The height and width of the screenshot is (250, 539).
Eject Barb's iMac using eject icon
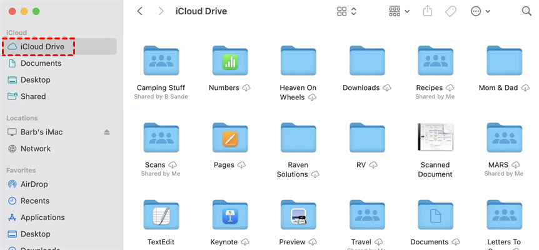tap(107, 132)
